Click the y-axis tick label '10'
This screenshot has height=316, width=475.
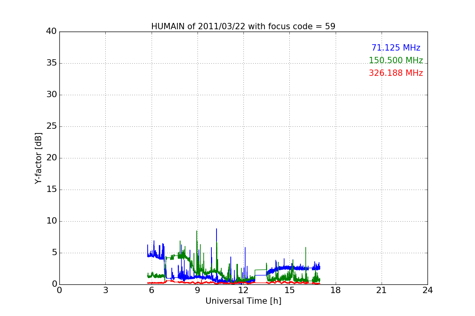tap(51, 221)
